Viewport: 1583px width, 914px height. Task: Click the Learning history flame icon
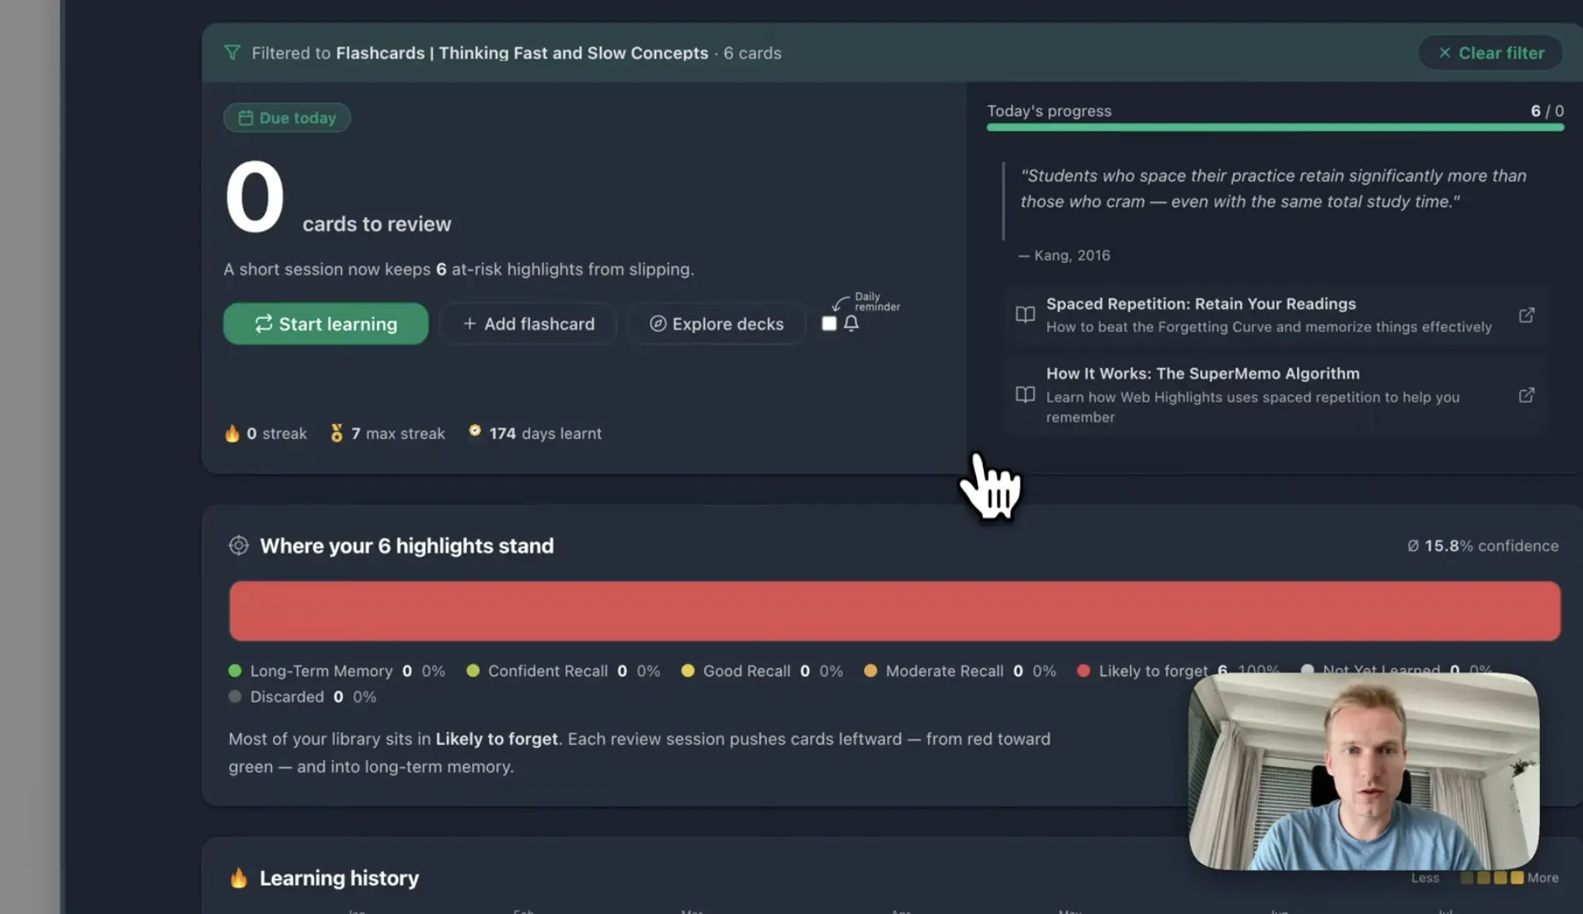(238, 878)
